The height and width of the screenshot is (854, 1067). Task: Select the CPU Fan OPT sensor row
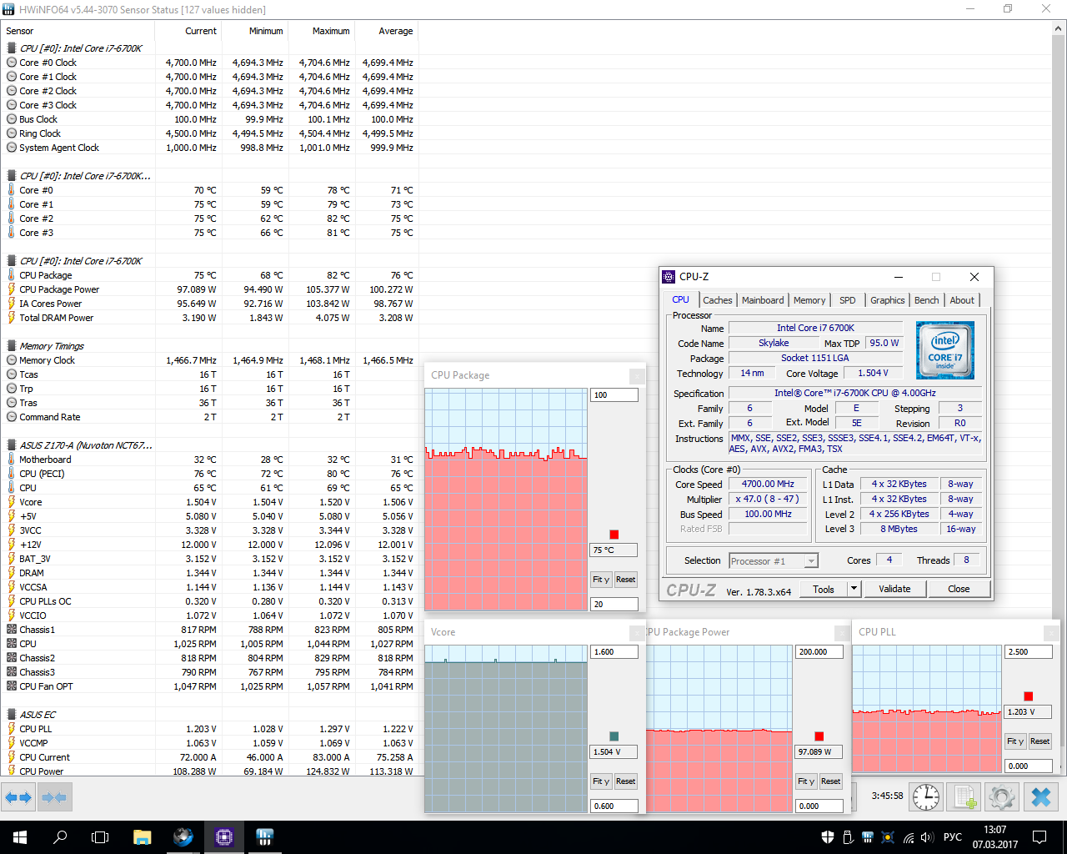[x=209, y=686]
